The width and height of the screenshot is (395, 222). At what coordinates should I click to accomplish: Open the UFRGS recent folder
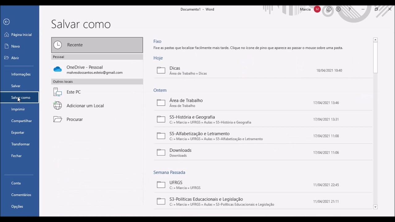[263, 185]
